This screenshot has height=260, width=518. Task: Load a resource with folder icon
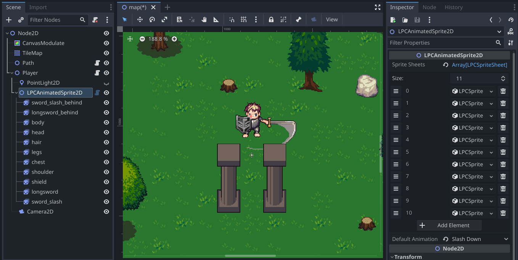(x=405, y=20)
